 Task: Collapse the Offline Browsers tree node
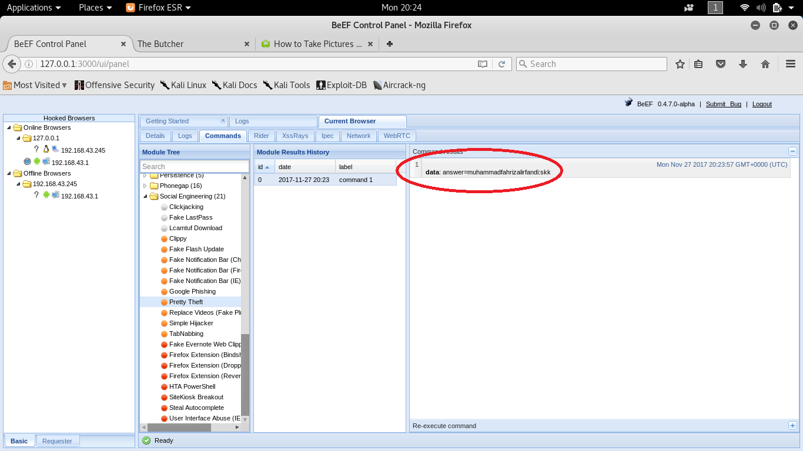8,173
